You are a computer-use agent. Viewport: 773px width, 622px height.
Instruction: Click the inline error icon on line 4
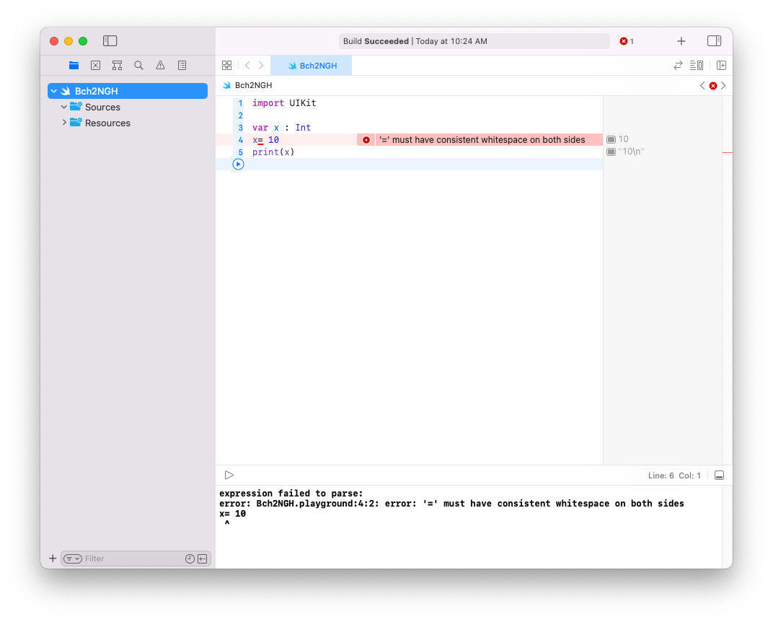(x=366, y=140)
